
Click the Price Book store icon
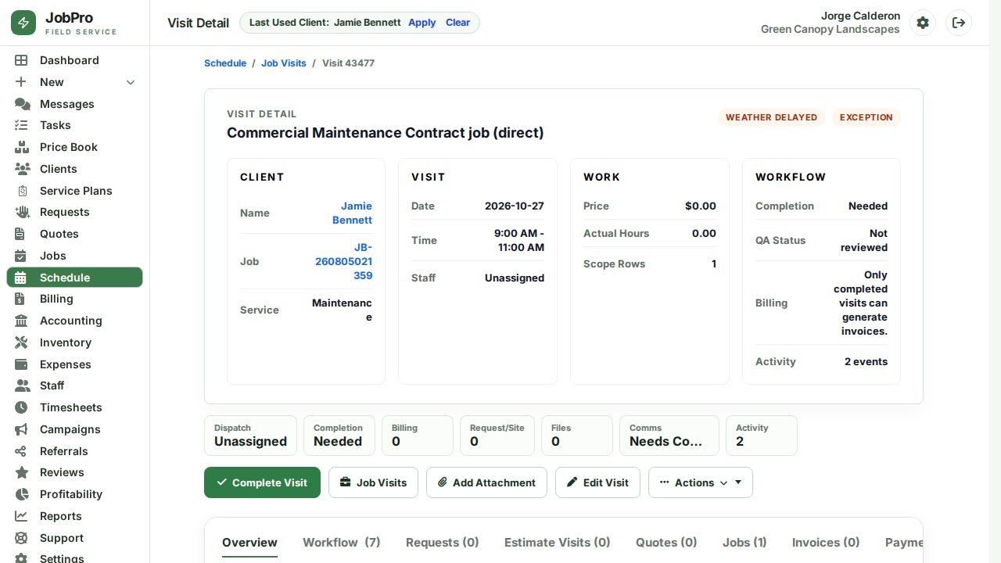(22, 147)
